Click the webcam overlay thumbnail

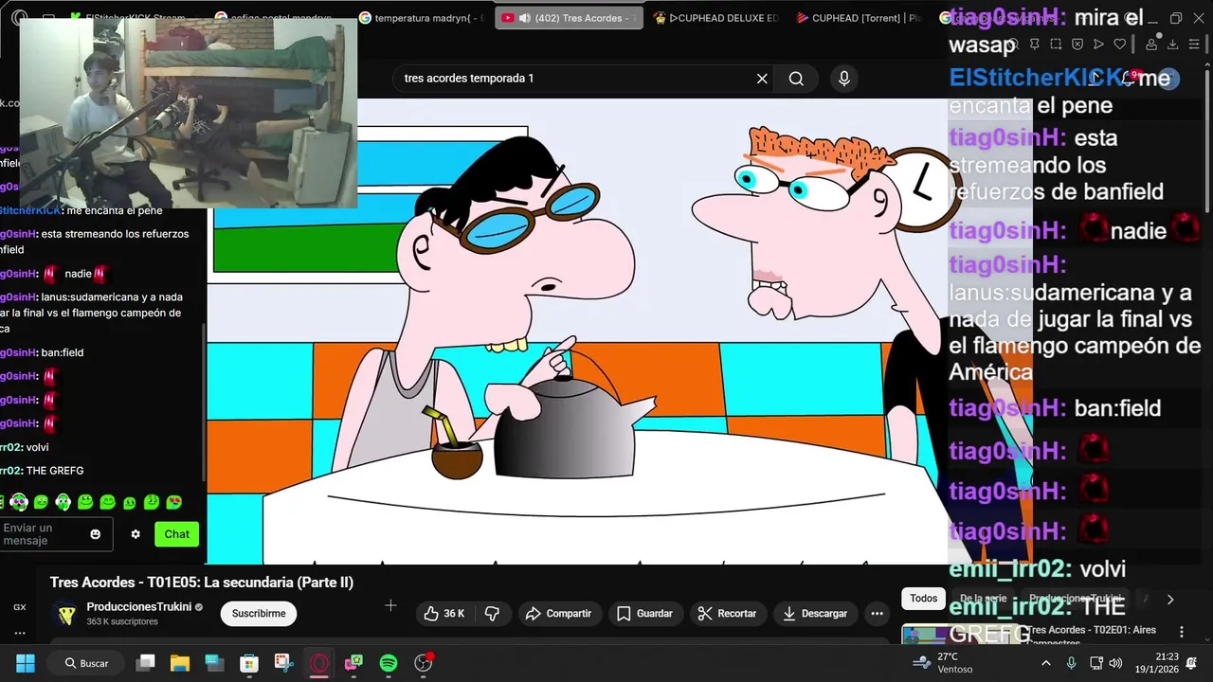(x=189, y=112)
